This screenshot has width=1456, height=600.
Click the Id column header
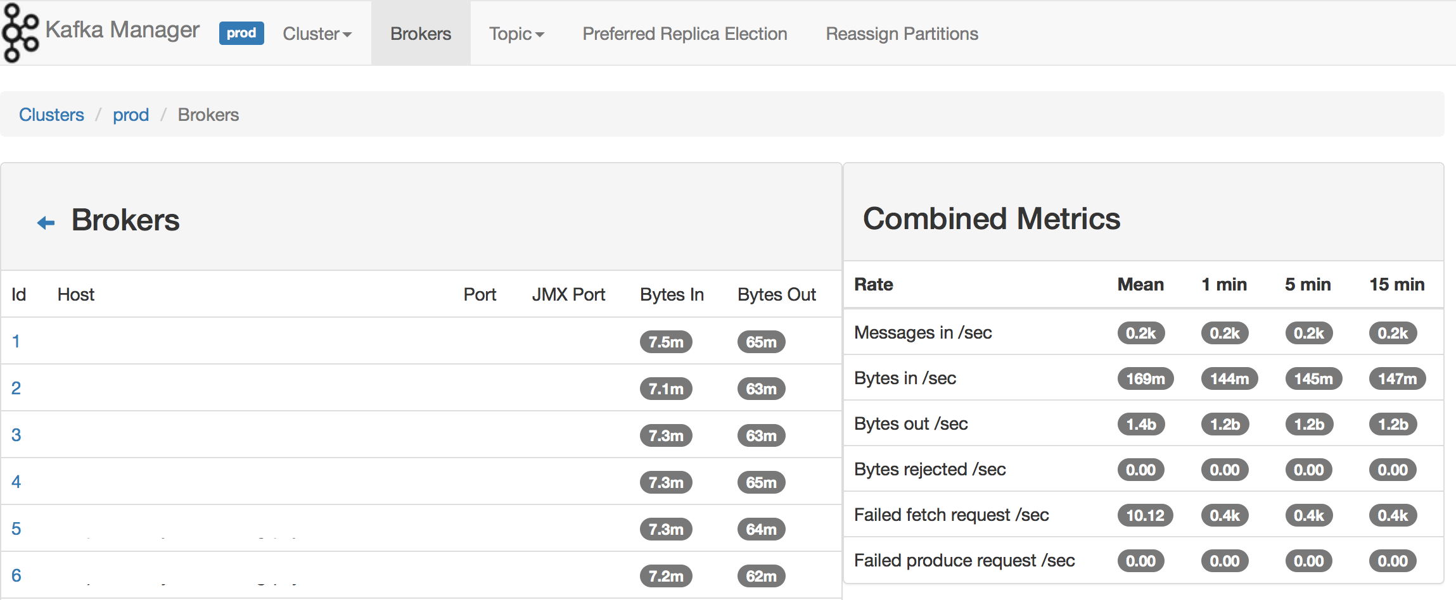18,294
